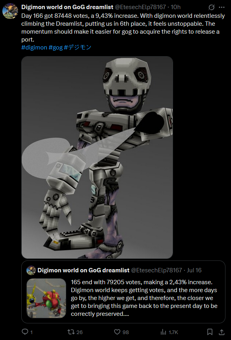Click the quoted tweet's small avatar
The width and height of the screenshot is (231, 340).
pos(31,270)
